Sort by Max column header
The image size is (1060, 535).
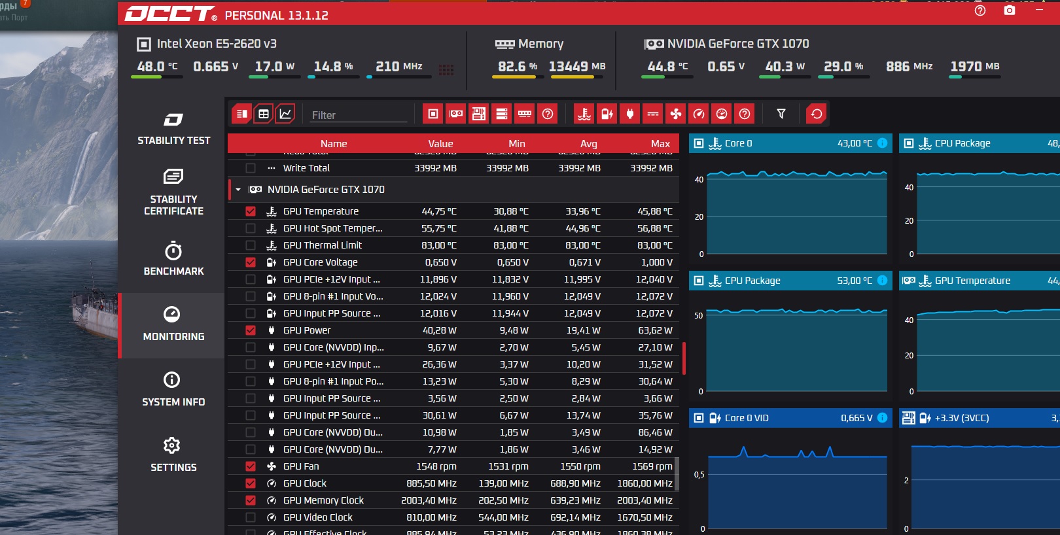point(660,144)
